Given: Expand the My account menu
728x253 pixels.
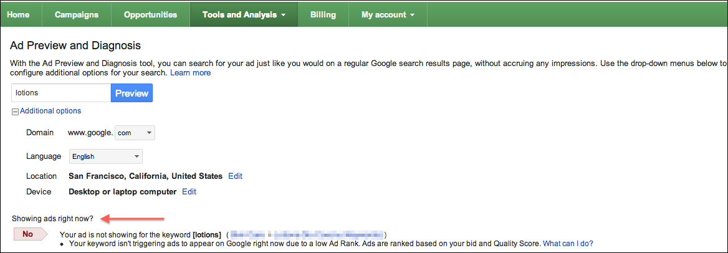Looking at the screenshot, I should pyautogui.click(x=388, y=15).
